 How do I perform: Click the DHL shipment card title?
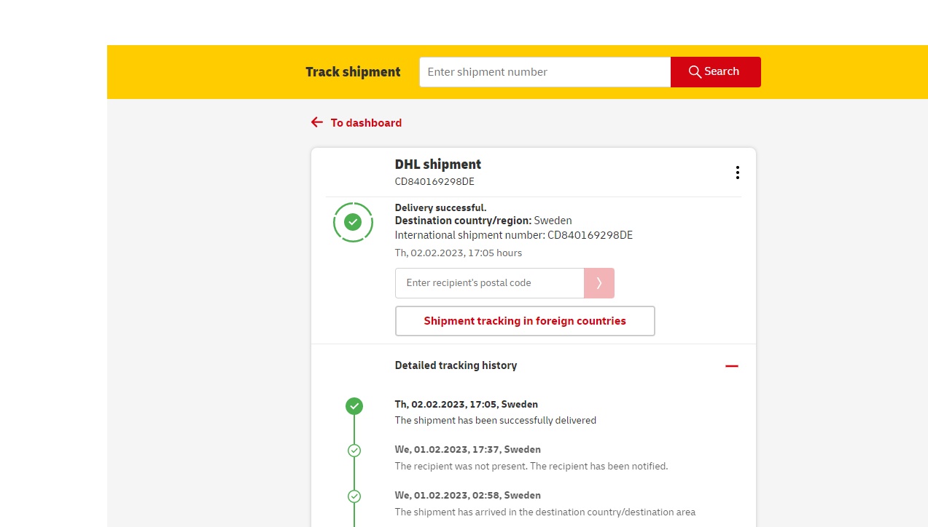[x=437, y=165]
